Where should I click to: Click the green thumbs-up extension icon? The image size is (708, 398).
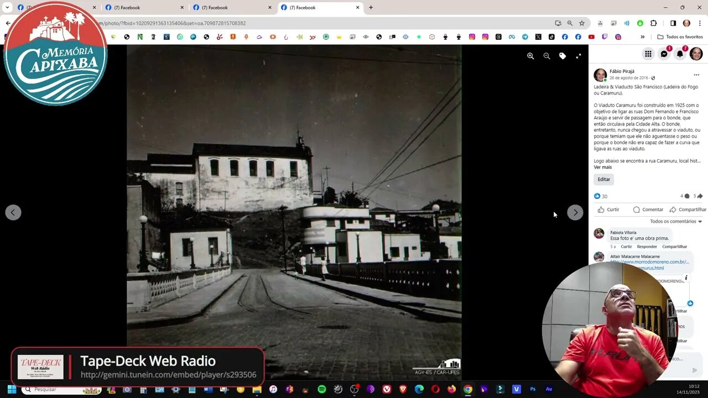(640, 23)
